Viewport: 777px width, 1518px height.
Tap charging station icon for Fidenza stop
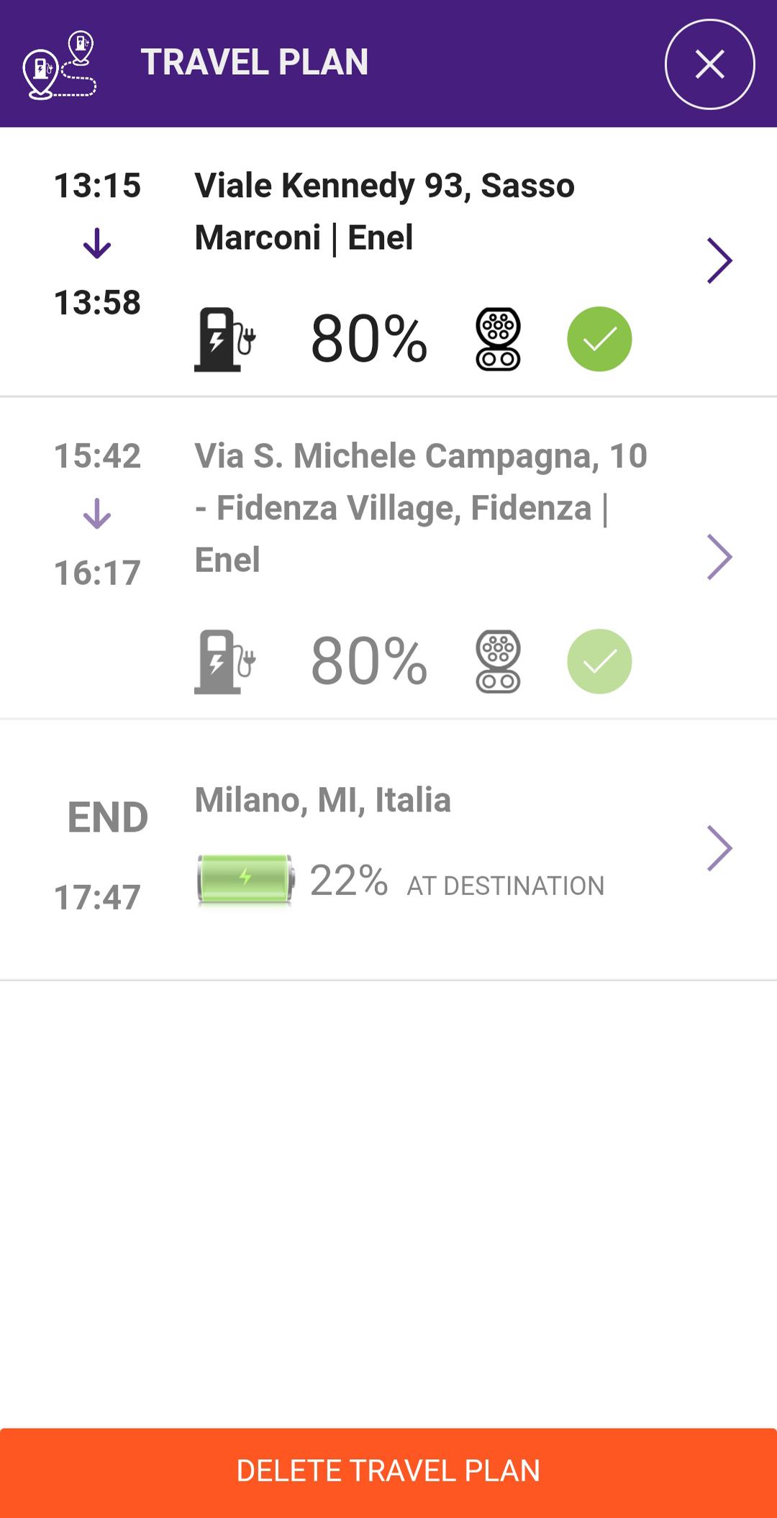point(225,661)
